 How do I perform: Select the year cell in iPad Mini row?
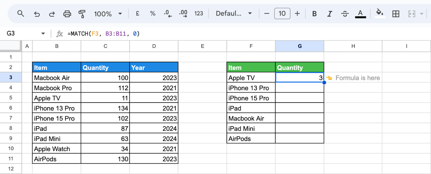(x=154, y=139)
